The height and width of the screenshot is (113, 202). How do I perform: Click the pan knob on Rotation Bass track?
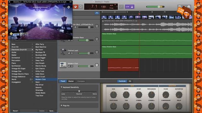[97, 39]
